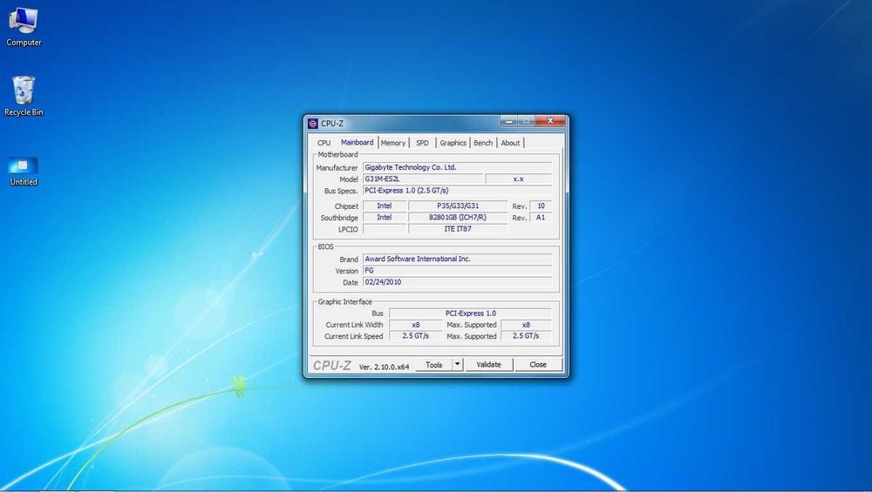
Task: Click Bus Specs value PCI-Express 1.0 (2.5 GT/s)
Action: 457,191
